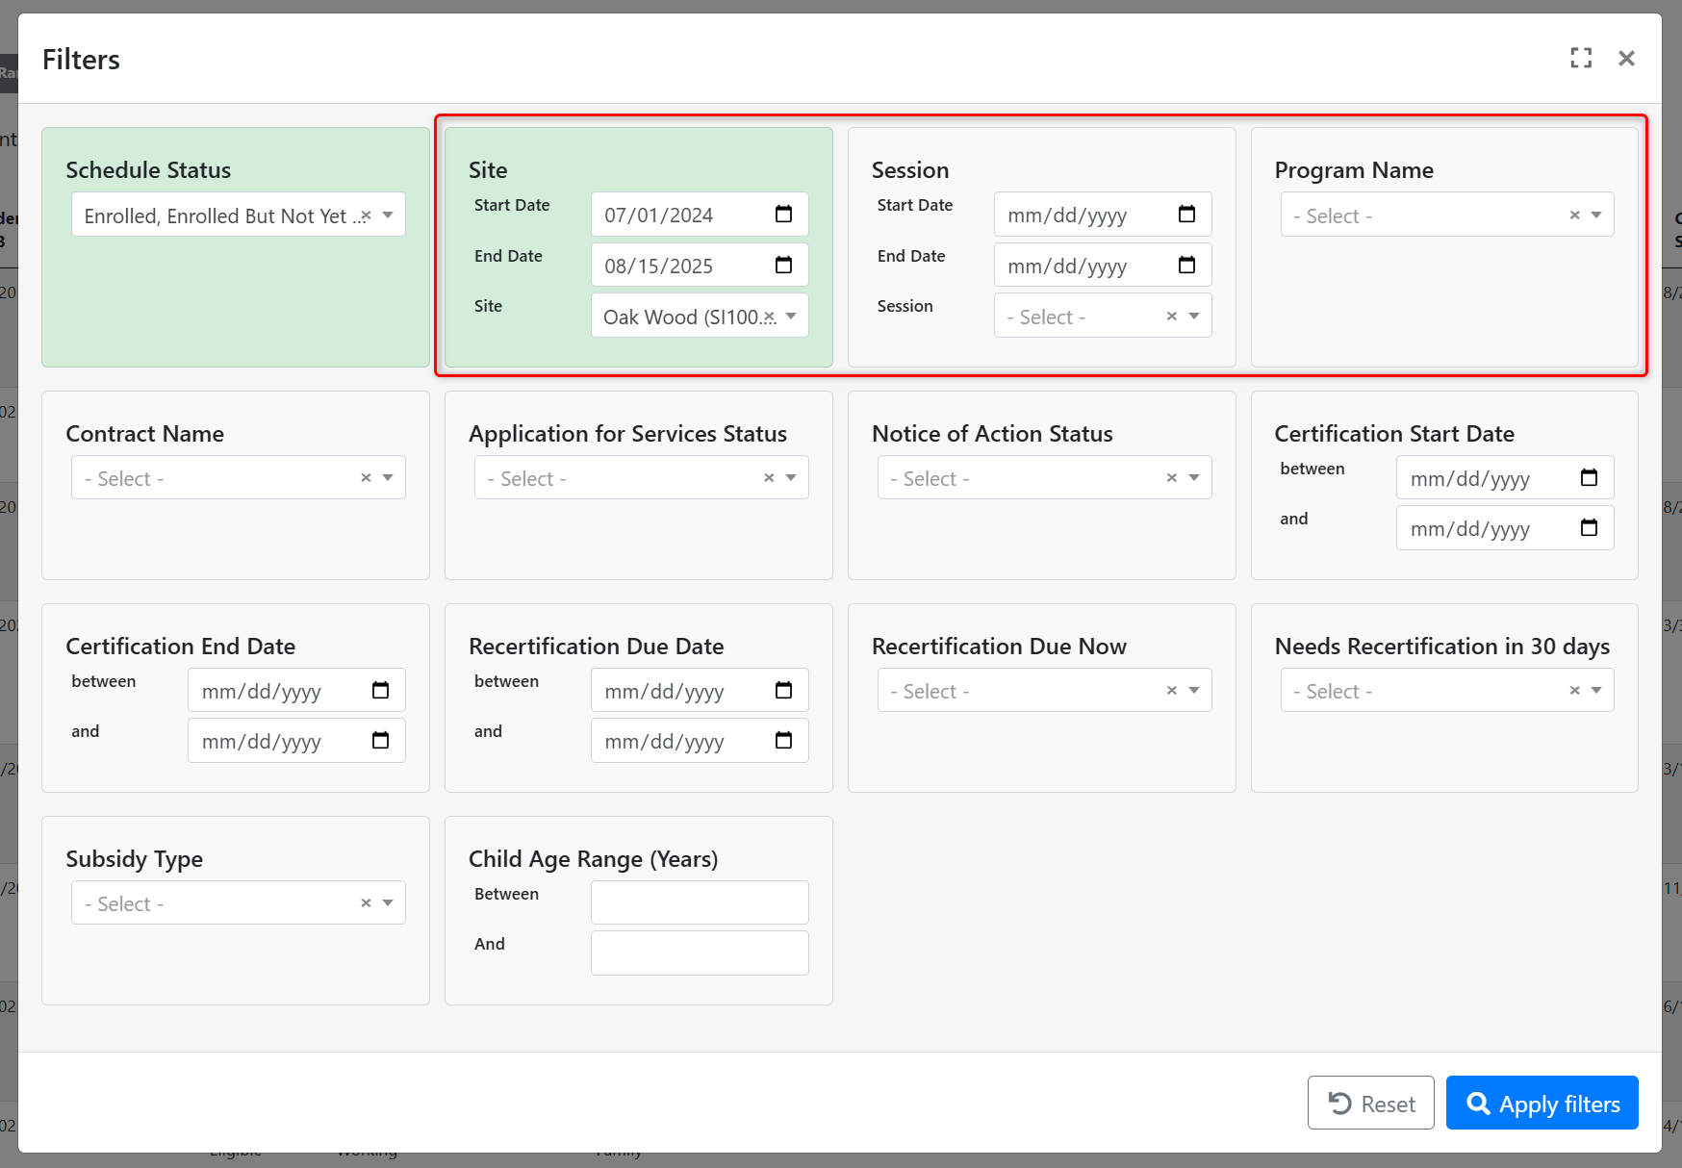Open calendar for Certification Start Date between field
The image size is (1682, 1168).
pyautogui.click(x=1589, y=478)
